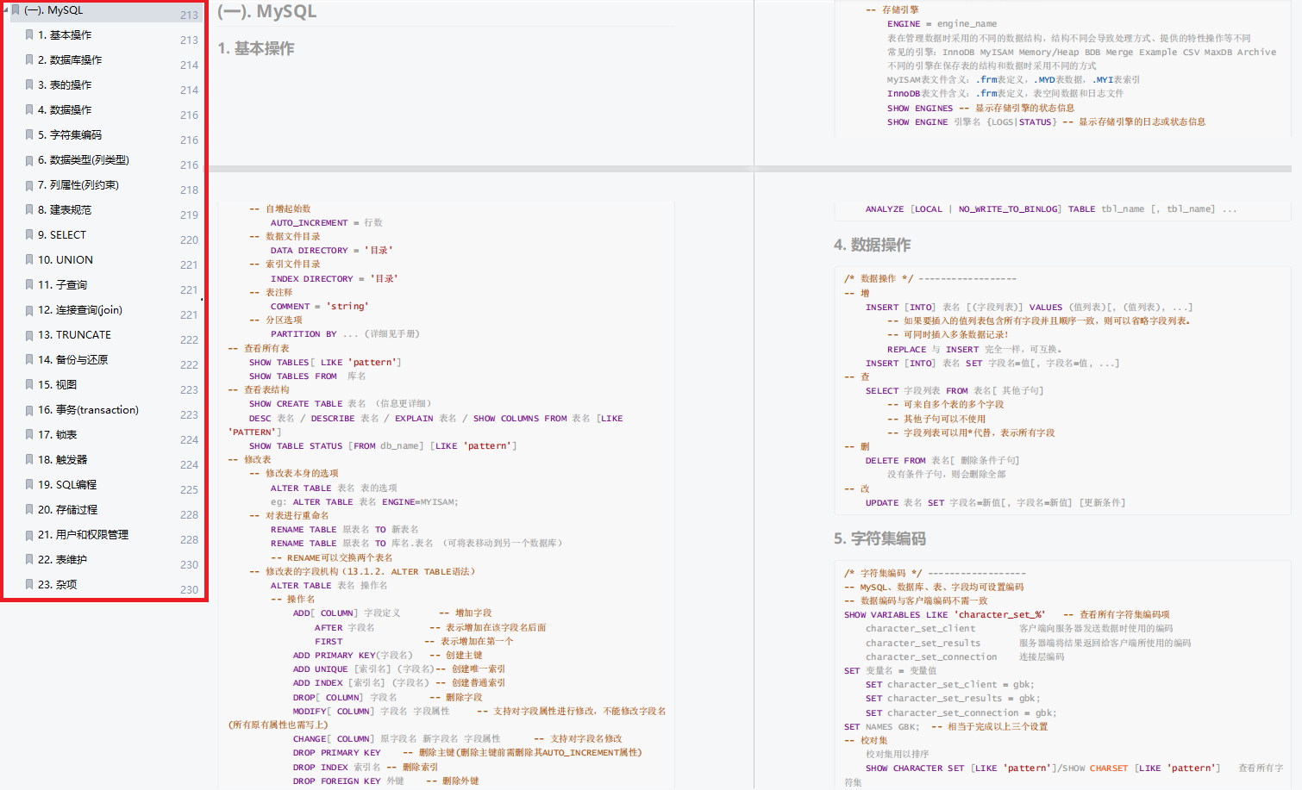1302x790 pixels.
Task: Click the SHOW TABLE STATUS code line
Action: click(383, 446)
